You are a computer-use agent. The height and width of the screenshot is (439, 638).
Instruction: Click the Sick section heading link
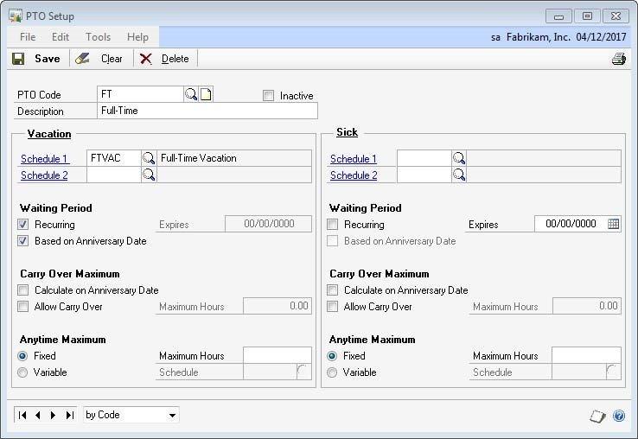coord(347,132)
